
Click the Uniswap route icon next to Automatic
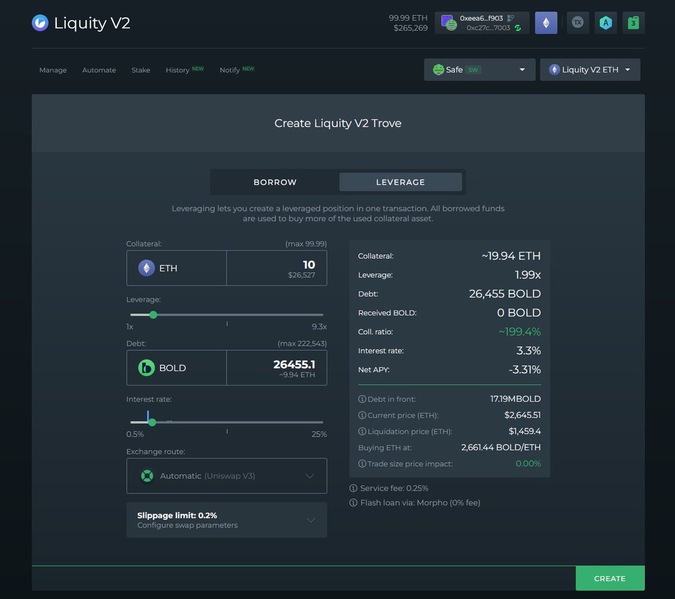coord(147,476)
